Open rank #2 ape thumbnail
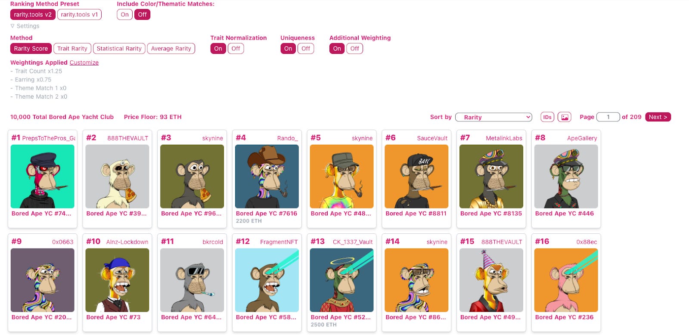689x335 pixels. point(117,177)
